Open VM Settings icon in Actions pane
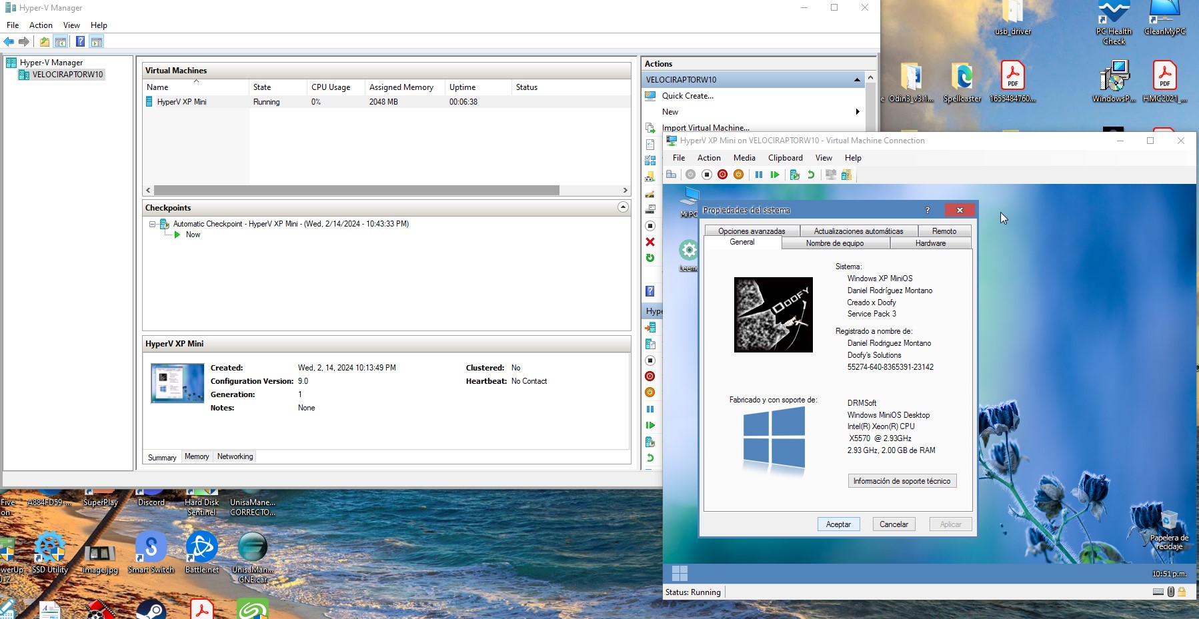The height and width of the screenshot is (619, 1199). [x=650, y=344]
